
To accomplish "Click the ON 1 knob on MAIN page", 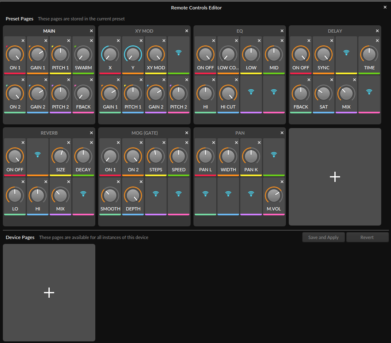I will tap(15, 54).
